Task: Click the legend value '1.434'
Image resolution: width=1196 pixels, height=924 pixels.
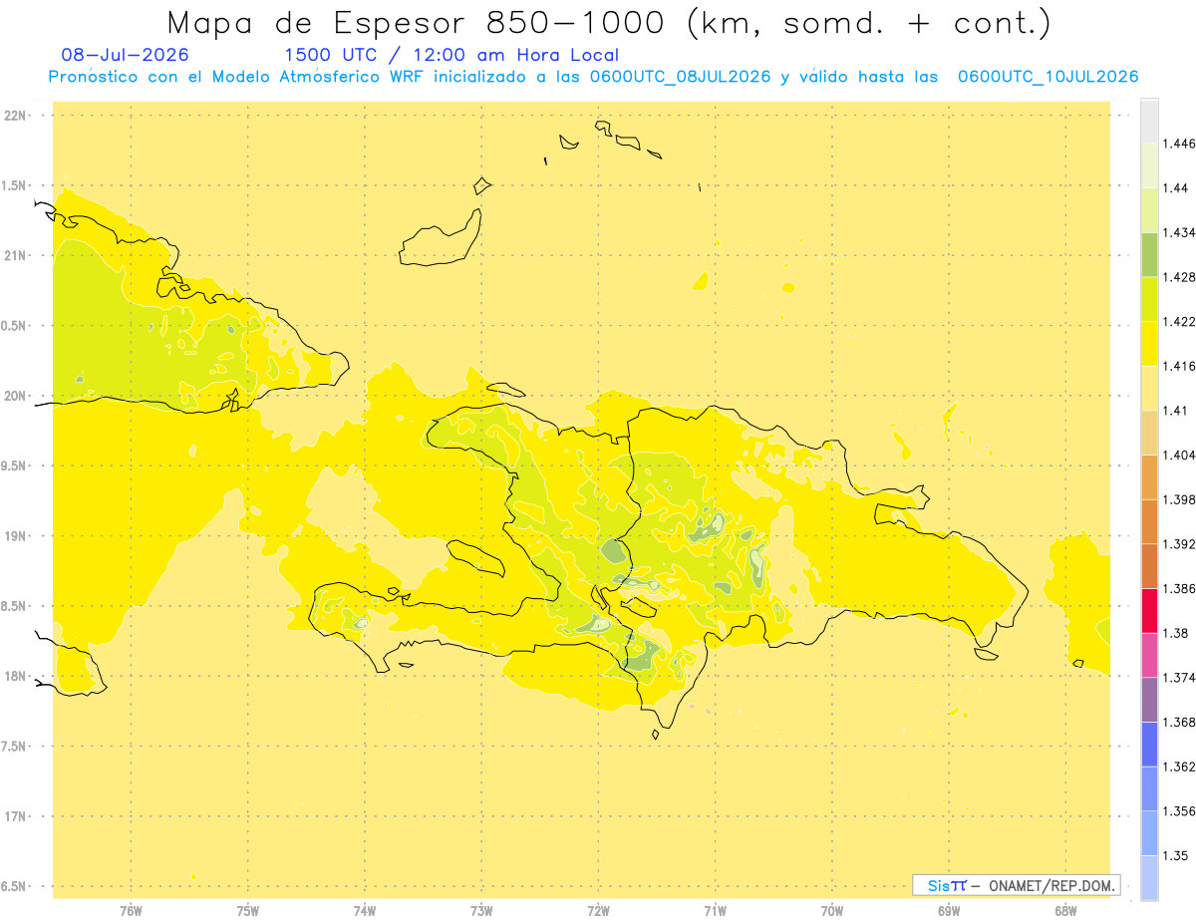Action: (x=1179, y=232)
